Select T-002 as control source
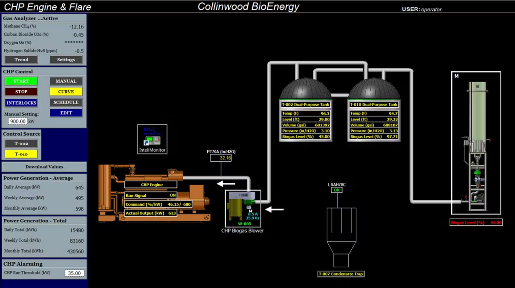Screen dimensions: 515x288 [x=21, y=143]
